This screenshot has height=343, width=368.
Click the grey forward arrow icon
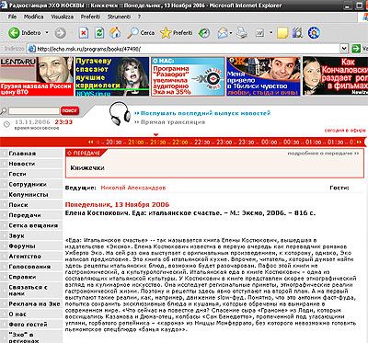pyautogui.click(x=60, y=33)
